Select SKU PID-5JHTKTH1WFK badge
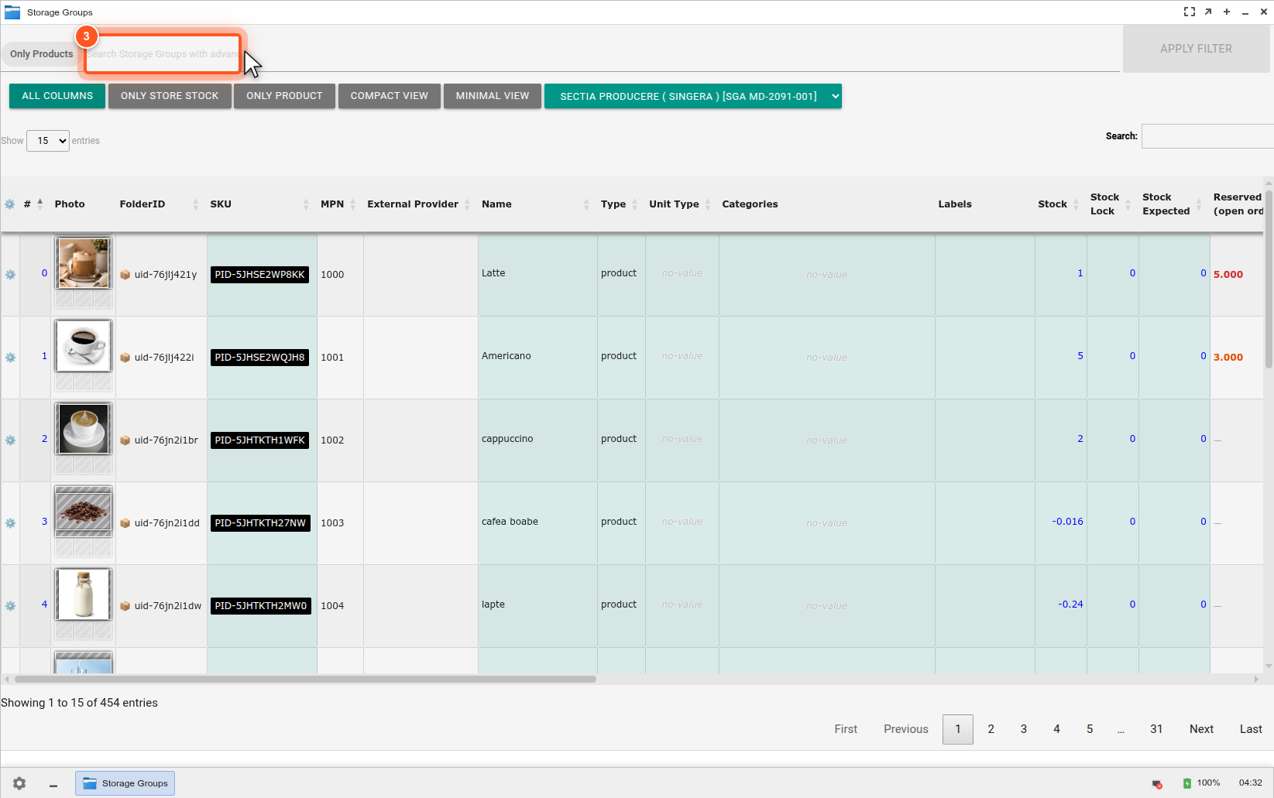Viewport: 1274px width, 798px height. pyautogui.click(x=259, y=440)
